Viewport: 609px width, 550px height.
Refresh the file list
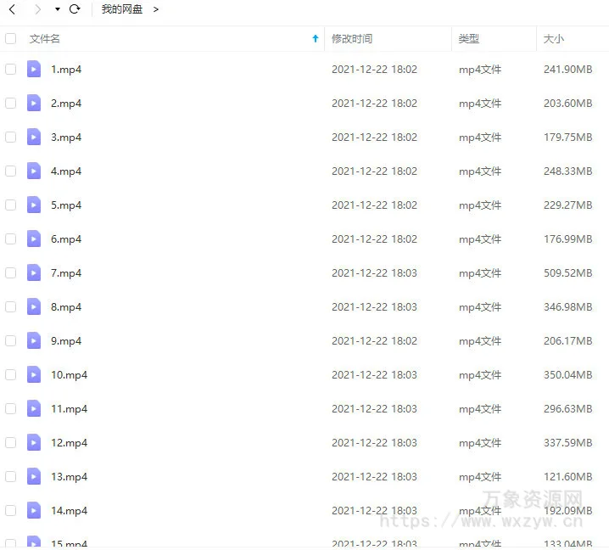(x=75, y=9)
